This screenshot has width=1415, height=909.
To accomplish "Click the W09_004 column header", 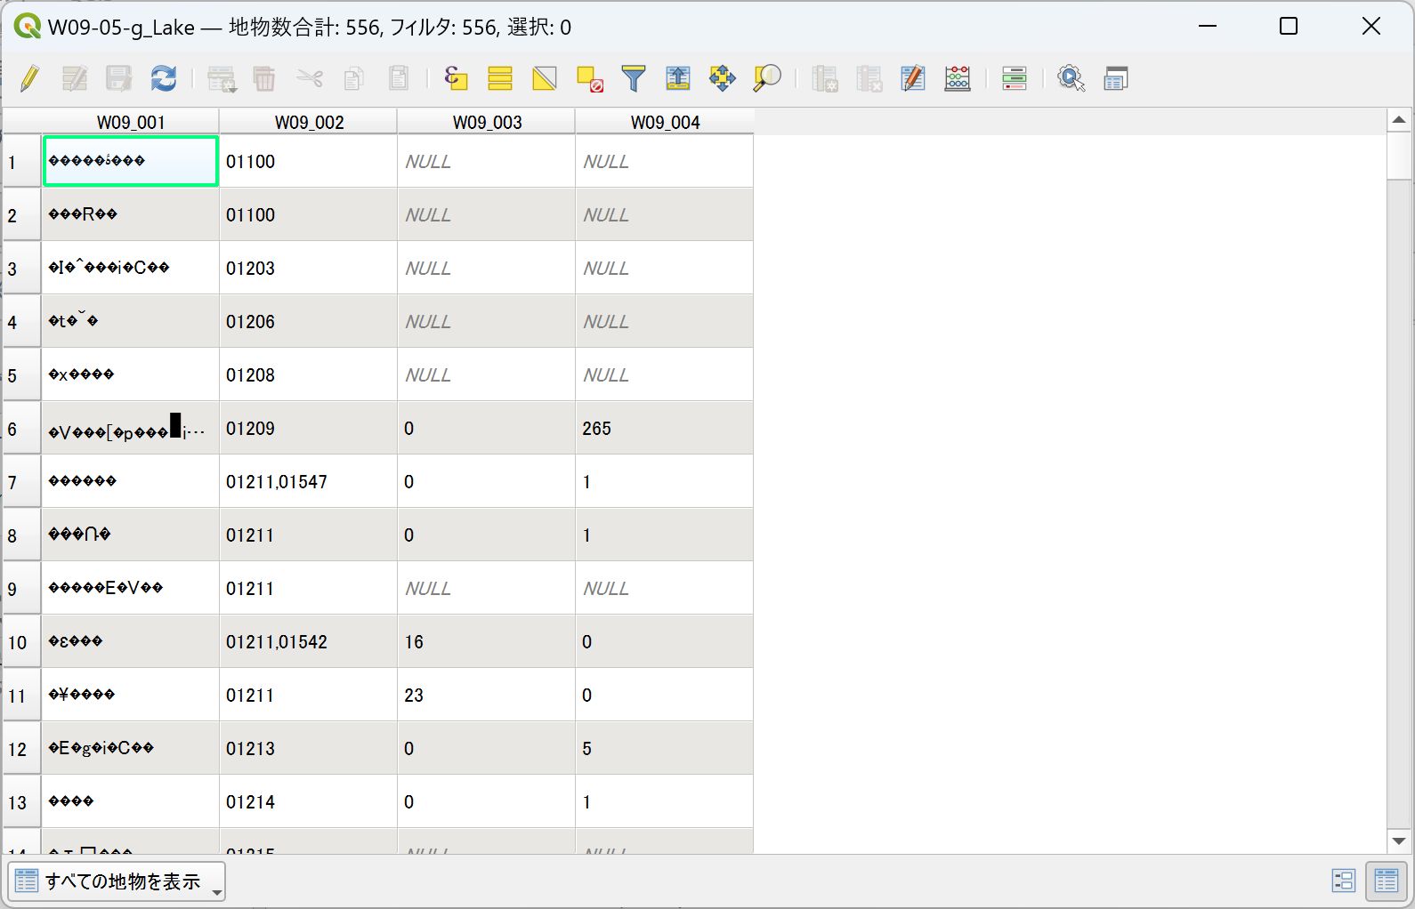I will [665, 122].
